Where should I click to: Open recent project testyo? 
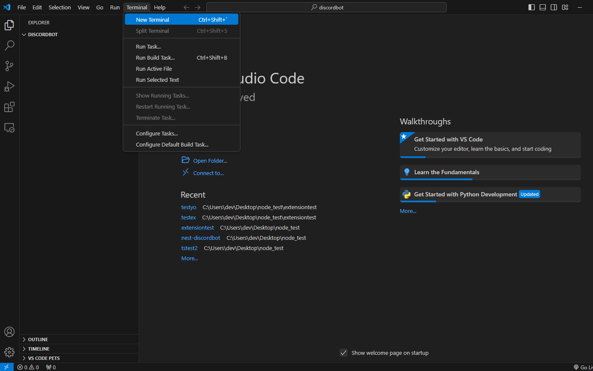[x=188, y=207]
